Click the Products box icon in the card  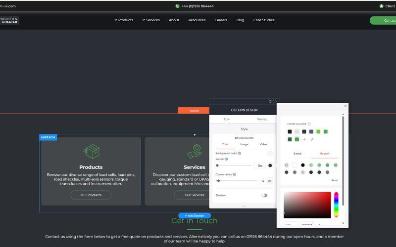[x=92, y=151]
